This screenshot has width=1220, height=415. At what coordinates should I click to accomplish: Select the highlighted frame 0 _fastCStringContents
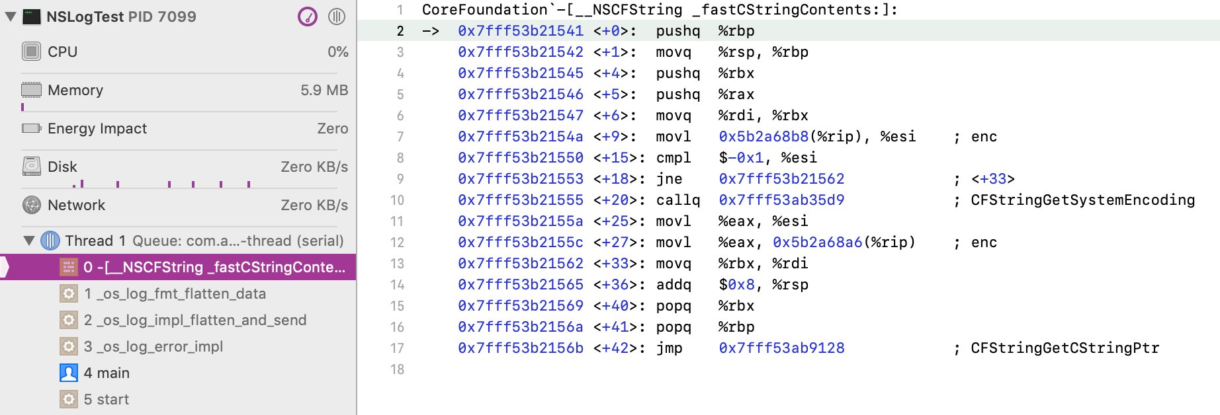pyautogui.click(x=214, y=267)
